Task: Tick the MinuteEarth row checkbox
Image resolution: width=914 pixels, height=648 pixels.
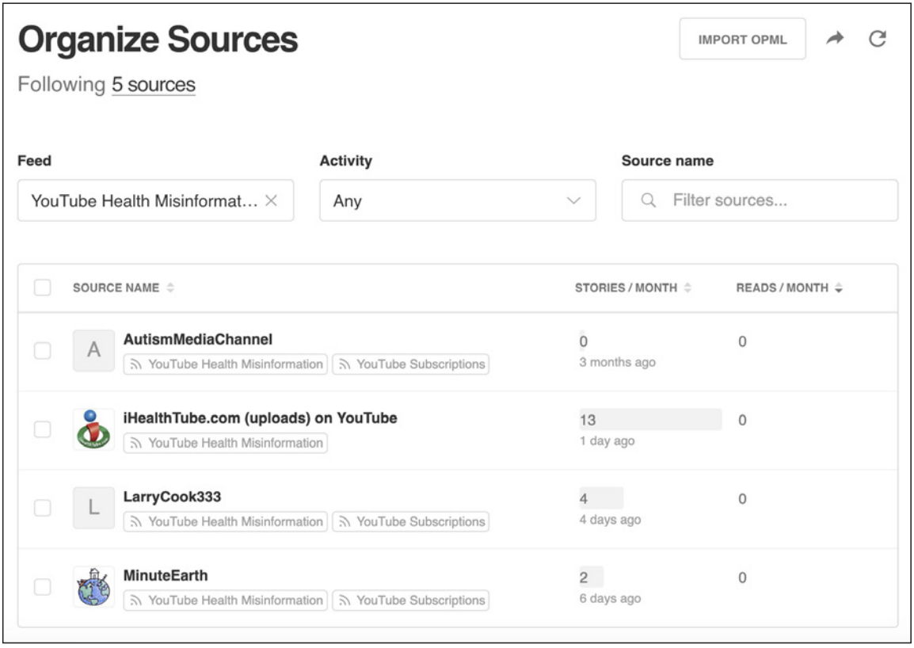Action: click(43, 587)
